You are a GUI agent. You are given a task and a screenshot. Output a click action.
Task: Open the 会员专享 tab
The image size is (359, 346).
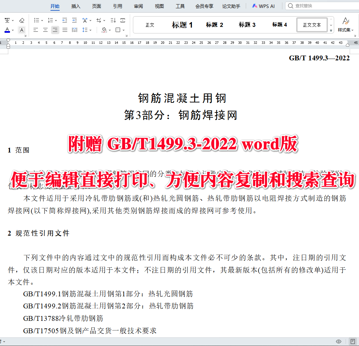(204, 6)
